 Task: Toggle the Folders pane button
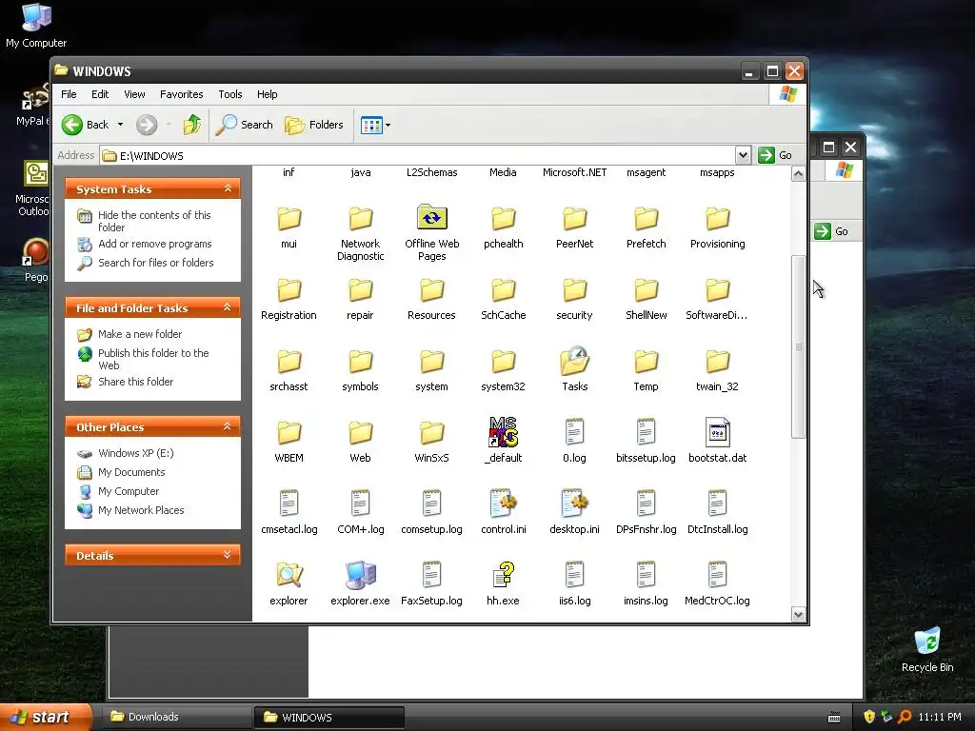point(314,125)
